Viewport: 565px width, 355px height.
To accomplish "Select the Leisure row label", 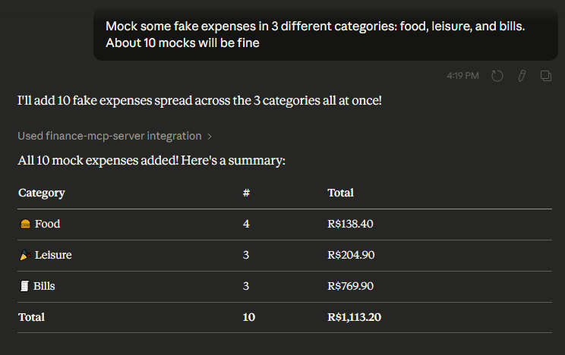I will [53, 255].
